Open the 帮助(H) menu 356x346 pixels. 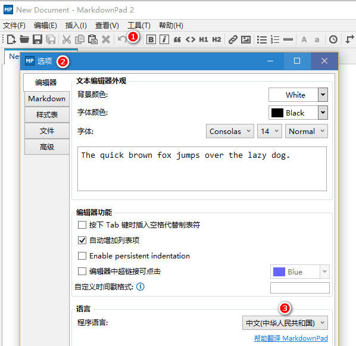tap(171, 26)
